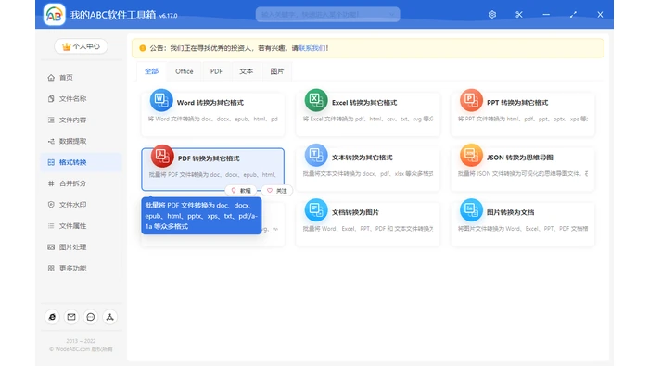
Task: Open 文本转换为其它格式 title
Action: tap(363, 158)
